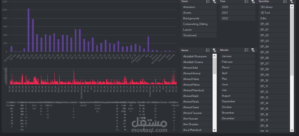Viewport: 299px width, 136px height.
Task: Filter by EP_01 in slicer
Action: [274, 30]
